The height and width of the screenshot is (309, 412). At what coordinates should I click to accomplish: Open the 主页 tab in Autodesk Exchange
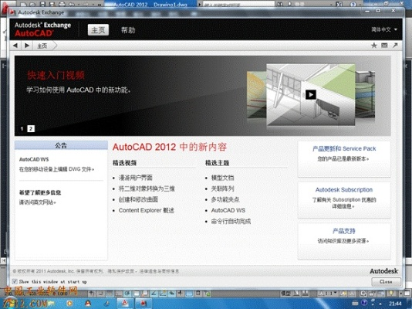pyautogui.click(x=98, y=30)
